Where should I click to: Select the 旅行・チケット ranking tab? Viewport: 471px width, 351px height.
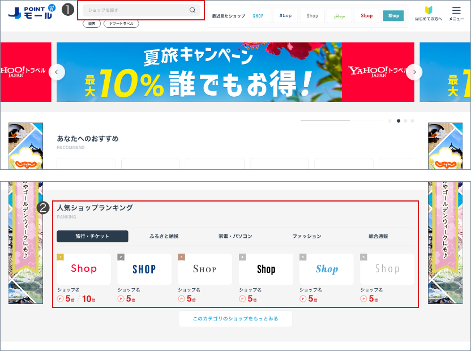[x=92, y=236]
